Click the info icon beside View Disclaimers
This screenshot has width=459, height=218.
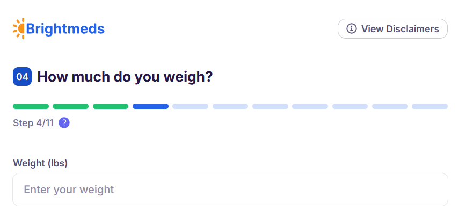352,28
